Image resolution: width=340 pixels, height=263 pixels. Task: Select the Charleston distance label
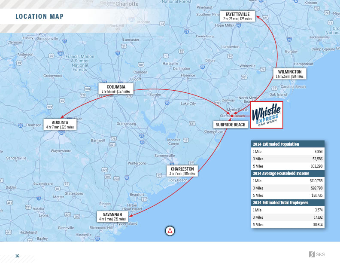tap(182, 171)
